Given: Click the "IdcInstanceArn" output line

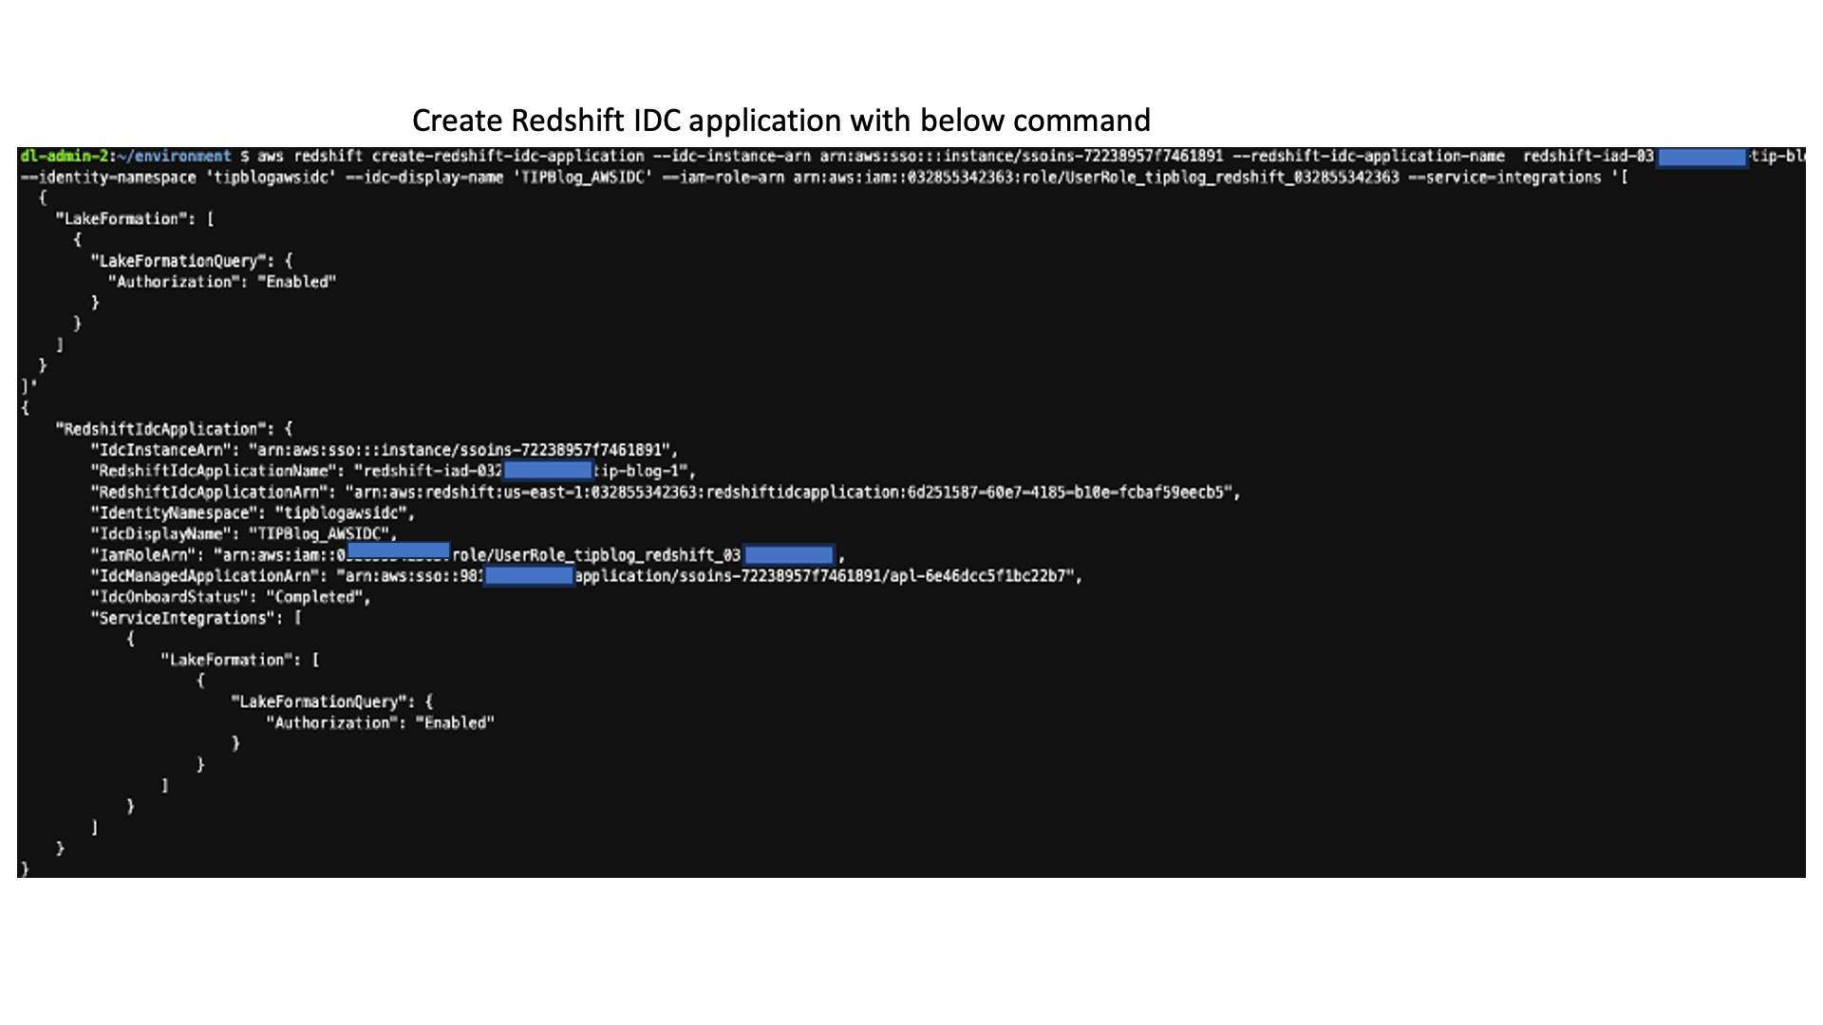Looking at the screenshot, I should coord(384,450).
